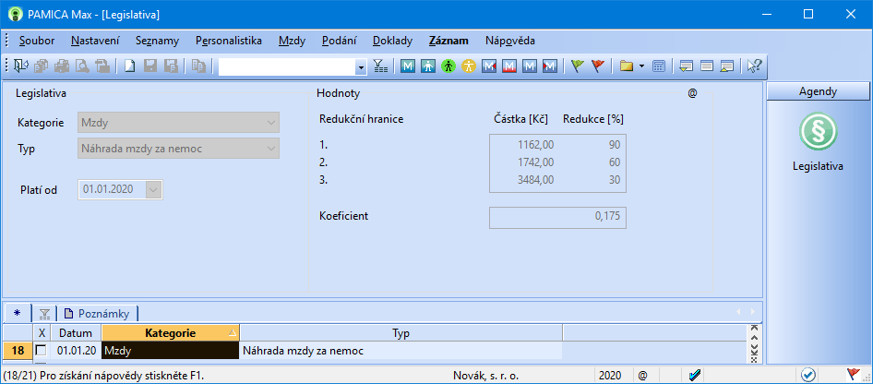Switch to the Poznámky tab
Image resolution: width=873 pixels, height=384 pixels.
click(x=98, y=314)
